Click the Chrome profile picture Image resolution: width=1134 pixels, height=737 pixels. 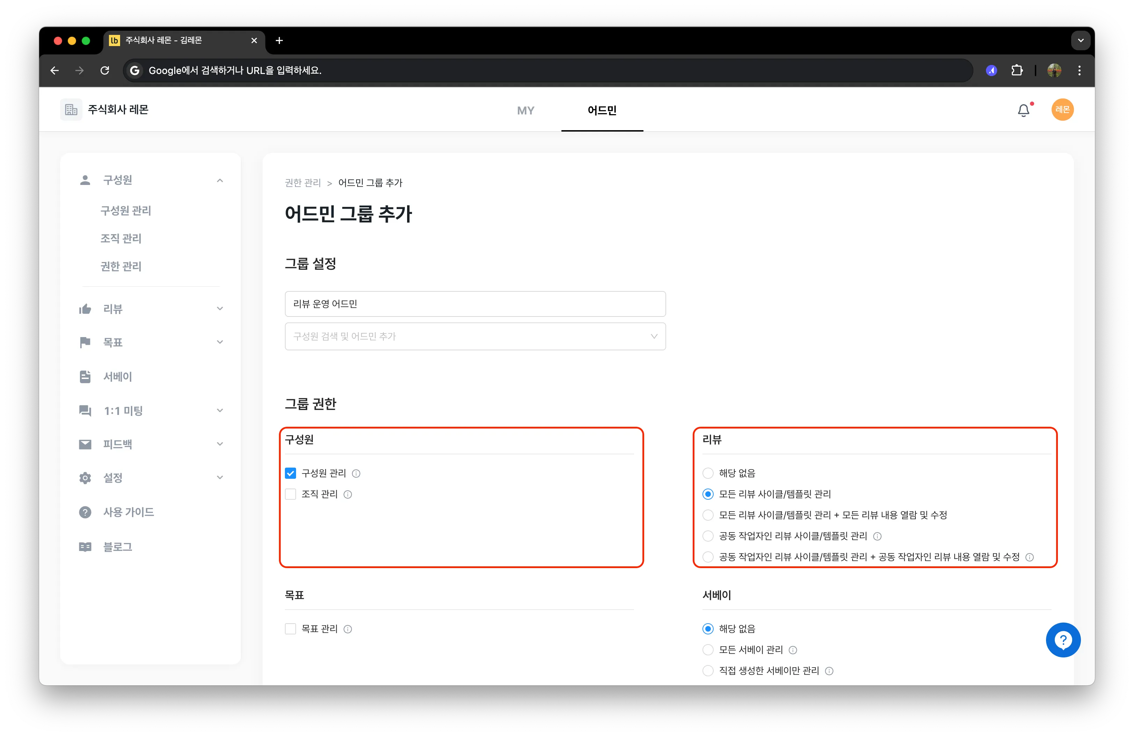[1054, 70]
